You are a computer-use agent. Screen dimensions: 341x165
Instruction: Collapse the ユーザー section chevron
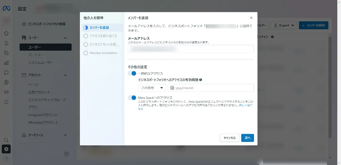tap(65, 38)
